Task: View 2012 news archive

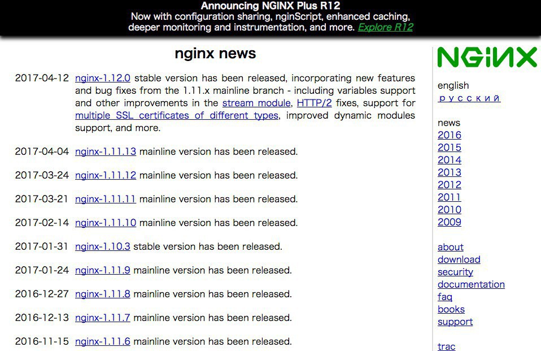Action: coord(449,185)
